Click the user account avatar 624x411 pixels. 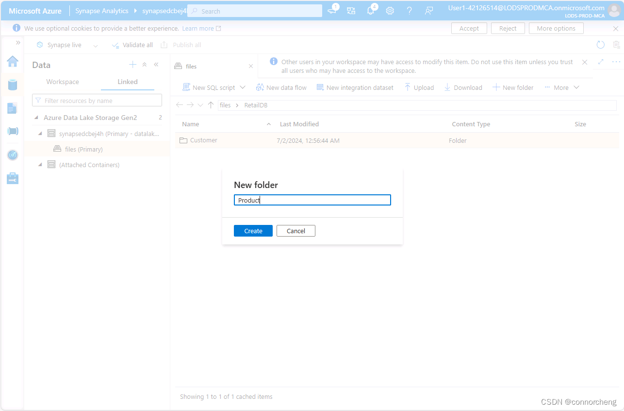tap(614, 10)
